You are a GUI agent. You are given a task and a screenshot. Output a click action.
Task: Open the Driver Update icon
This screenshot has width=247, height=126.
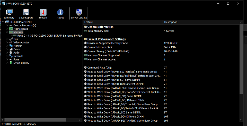(x=79, y=12)
